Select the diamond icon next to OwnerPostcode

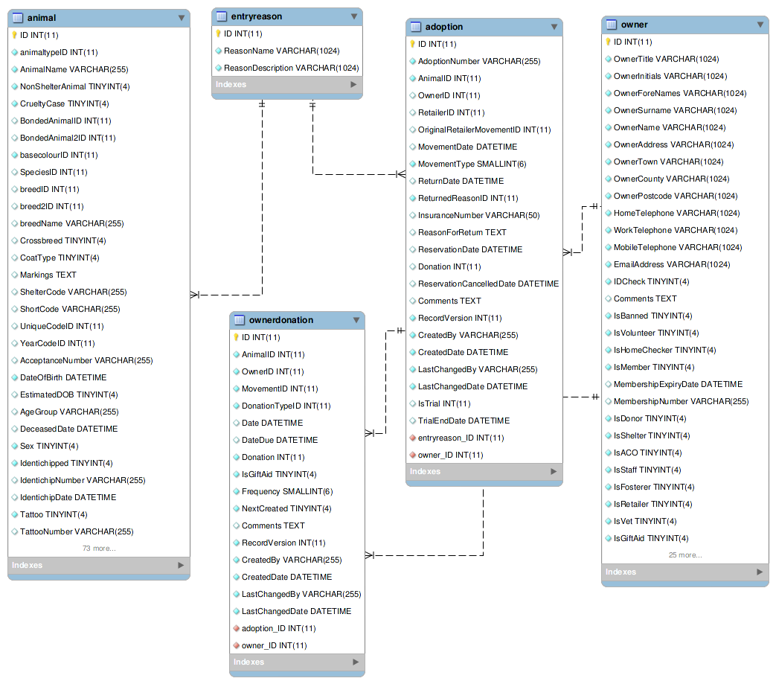[607, 196]
